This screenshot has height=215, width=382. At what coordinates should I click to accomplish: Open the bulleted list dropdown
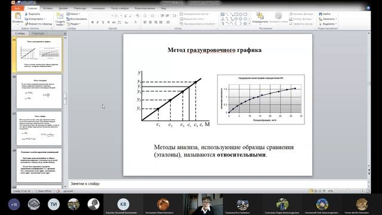click(x=146, y=16)
